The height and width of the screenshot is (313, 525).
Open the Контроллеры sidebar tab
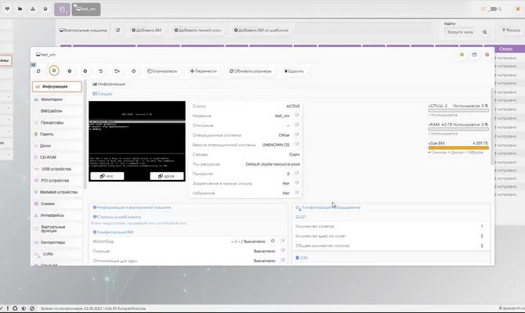pyautogui.click(x=57, y=242)
